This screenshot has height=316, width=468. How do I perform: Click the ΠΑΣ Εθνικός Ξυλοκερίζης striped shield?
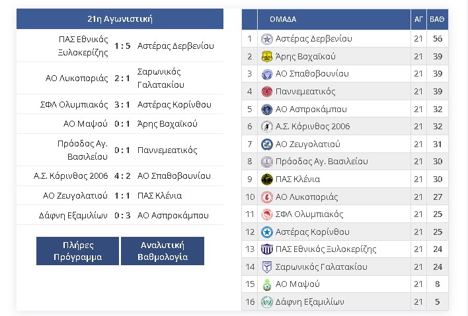click(267, 249)
